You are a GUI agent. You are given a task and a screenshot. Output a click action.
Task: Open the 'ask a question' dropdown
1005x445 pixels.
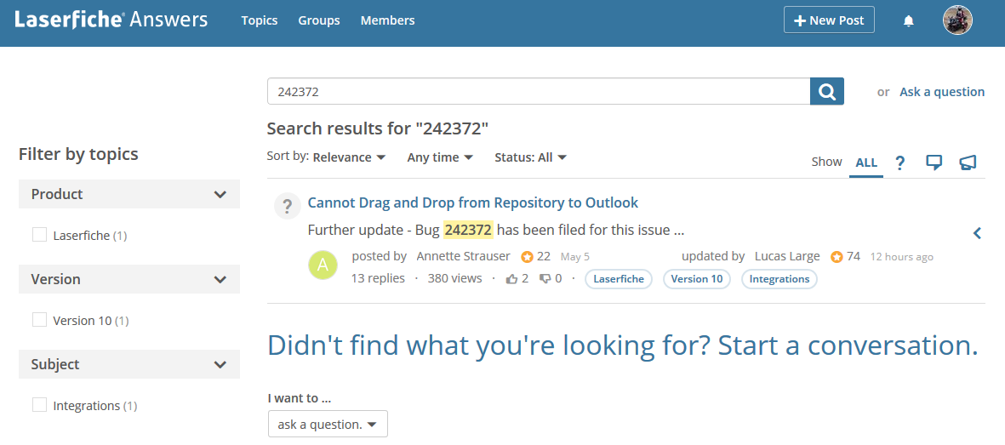pyautogui.click(x=328, y=424)
